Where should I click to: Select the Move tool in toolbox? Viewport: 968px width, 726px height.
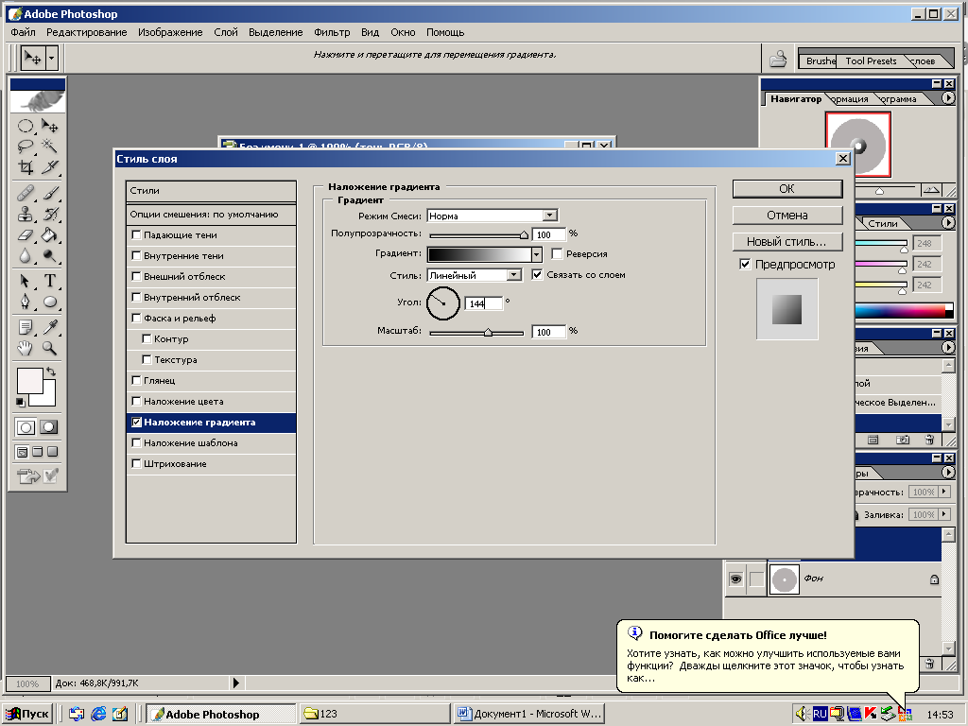click(x=50, y=127)
